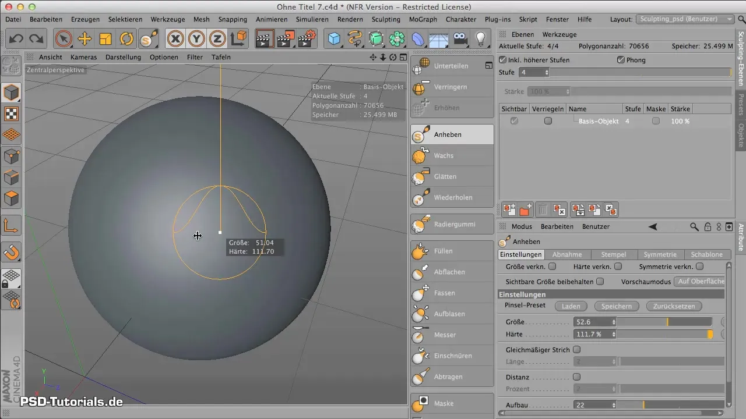Switch to the Symmetrie tab
The width and height of the screenshot is (746, 419).
(x=660, y=254)
